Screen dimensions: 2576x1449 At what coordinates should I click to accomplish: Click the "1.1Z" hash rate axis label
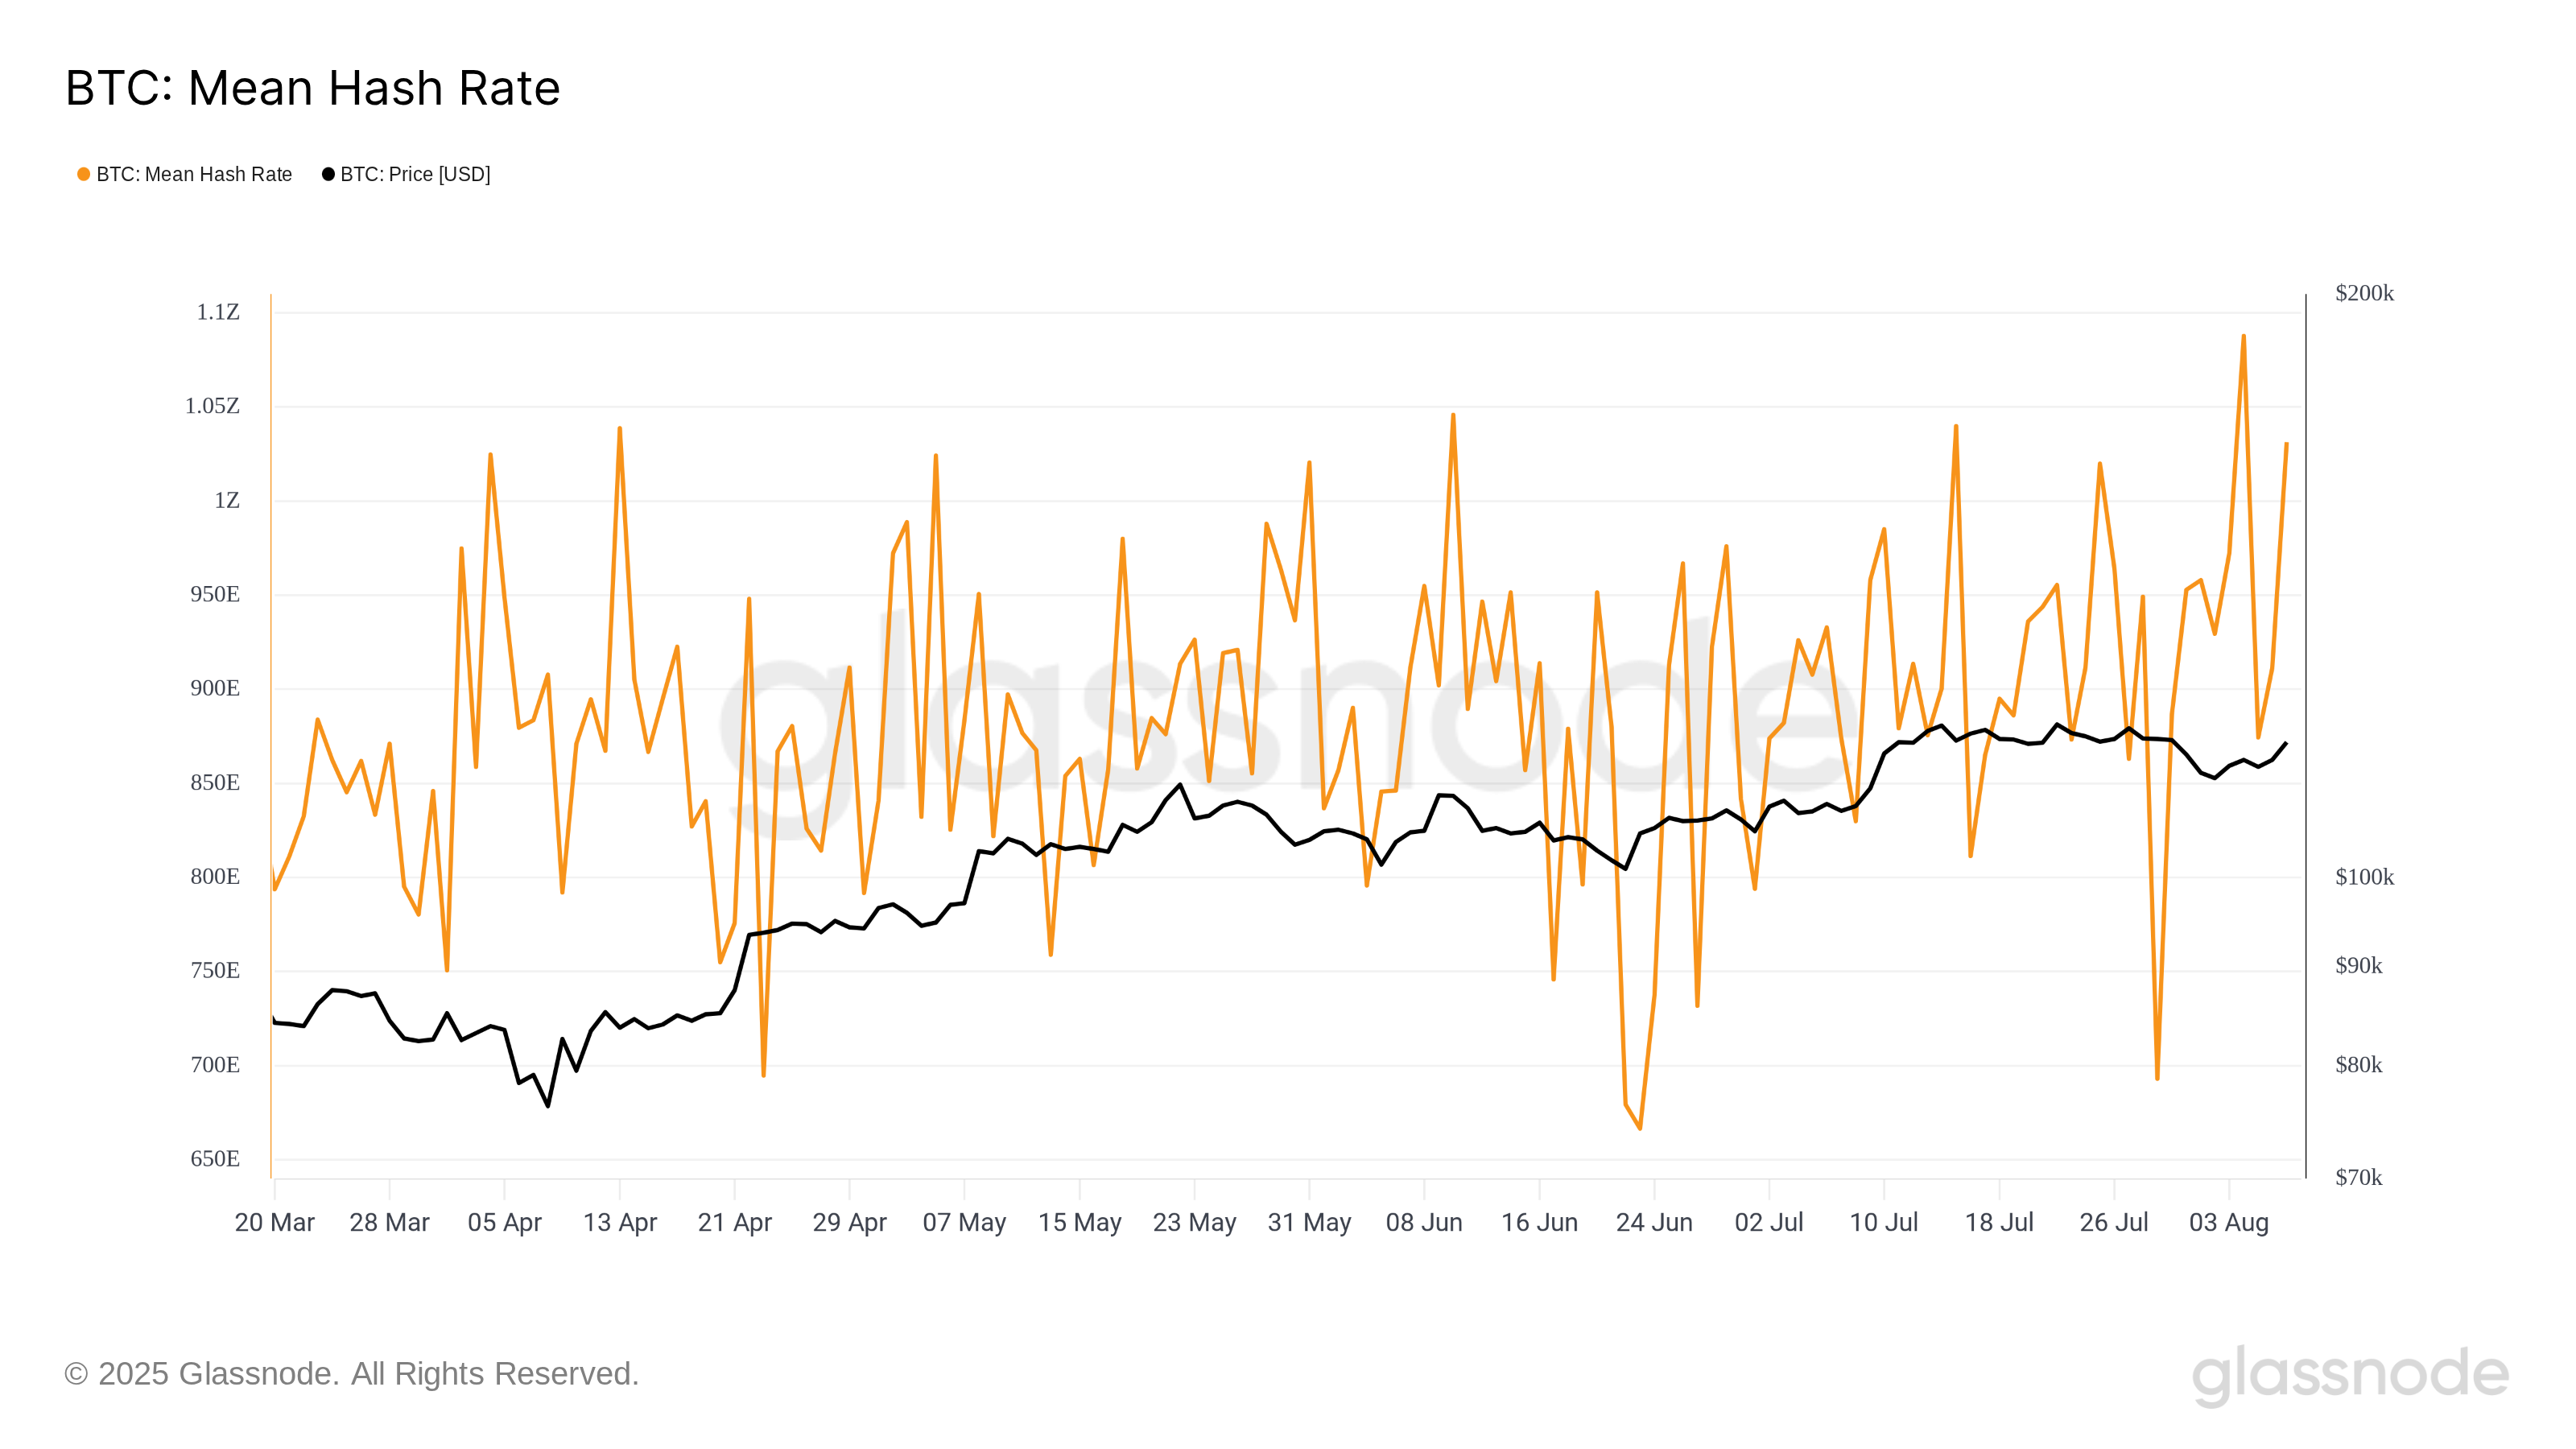coord(218,312)
